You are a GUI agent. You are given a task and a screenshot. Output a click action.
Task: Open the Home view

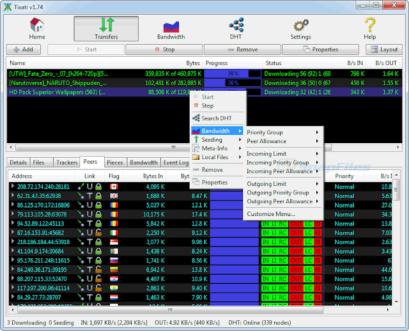tap(37, 29)
